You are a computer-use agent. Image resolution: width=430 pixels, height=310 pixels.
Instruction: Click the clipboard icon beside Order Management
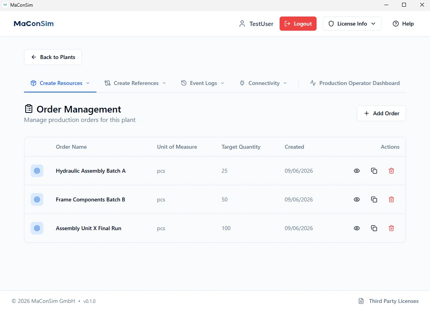[x=29, y=109]
